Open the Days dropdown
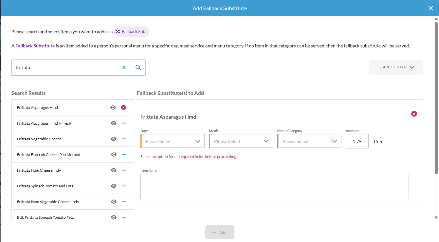The height and width of the screenshot is (242, 439). [173, 141]
